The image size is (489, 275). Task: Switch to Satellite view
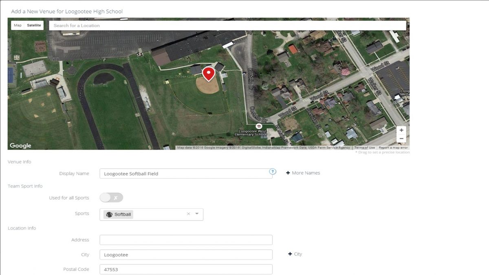click(34, 25)
